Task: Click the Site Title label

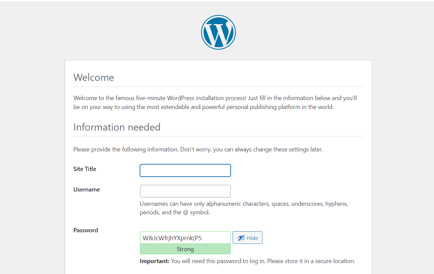Action: pyautogui.click(x=85, y=169)
